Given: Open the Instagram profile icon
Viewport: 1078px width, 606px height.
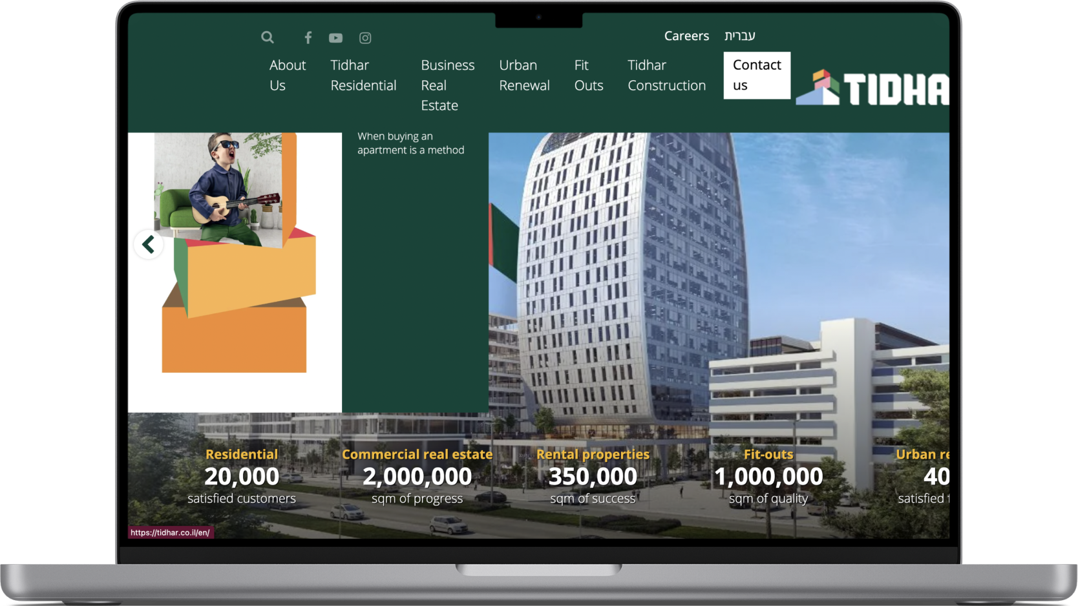Looking at the screenshot, I should (x=365, y=38).
